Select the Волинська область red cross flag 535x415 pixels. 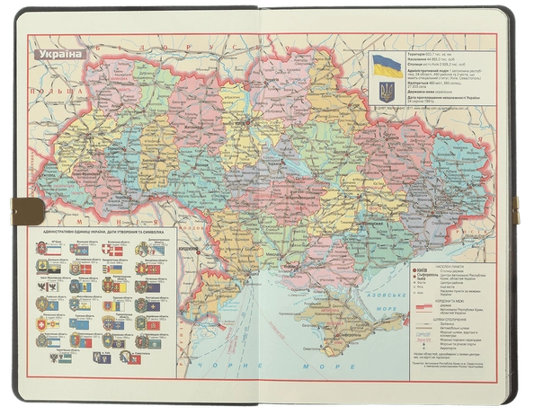(x=116, y=252)
